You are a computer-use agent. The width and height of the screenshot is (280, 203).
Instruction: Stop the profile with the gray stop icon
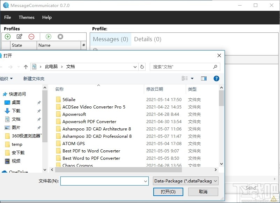point(60,36)
